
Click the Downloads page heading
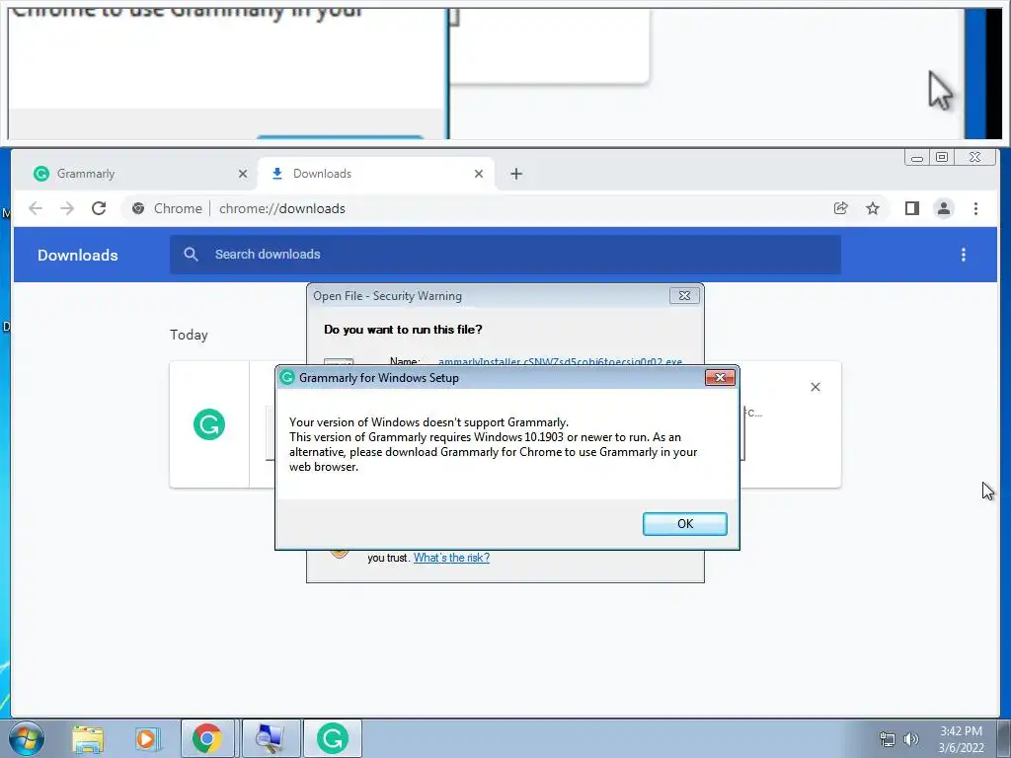coord(77,256)
